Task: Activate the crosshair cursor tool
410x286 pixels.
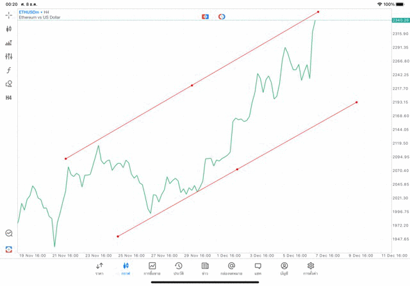Action: (x=9, y=15)
